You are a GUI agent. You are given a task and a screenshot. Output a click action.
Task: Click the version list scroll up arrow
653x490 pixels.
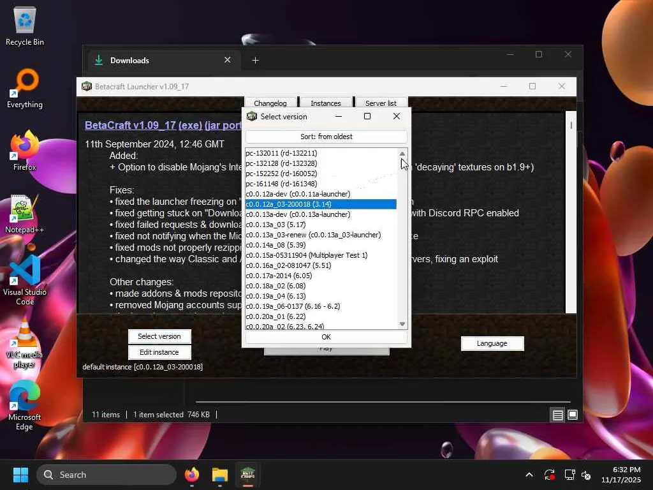(x=402, y=153)
